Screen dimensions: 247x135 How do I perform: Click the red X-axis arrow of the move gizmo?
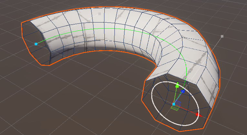click(x=198, y=114)
